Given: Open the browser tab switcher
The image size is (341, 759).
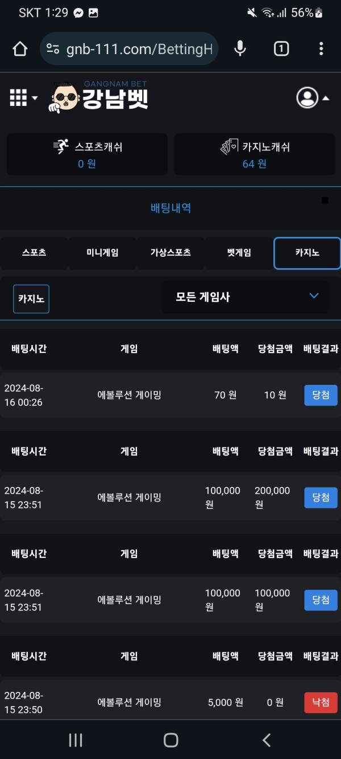Looking at the screenshot, I should (x=281, y=49).
